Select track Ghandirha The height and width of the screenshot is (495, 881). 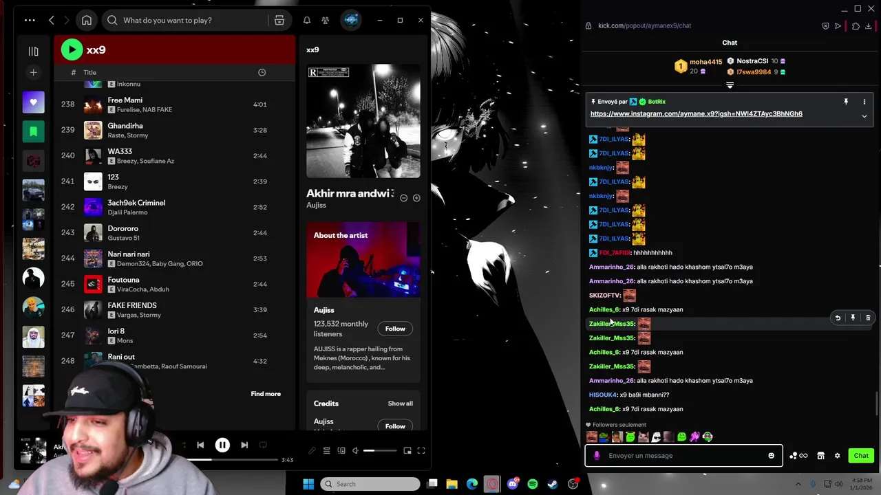point(174,130)
